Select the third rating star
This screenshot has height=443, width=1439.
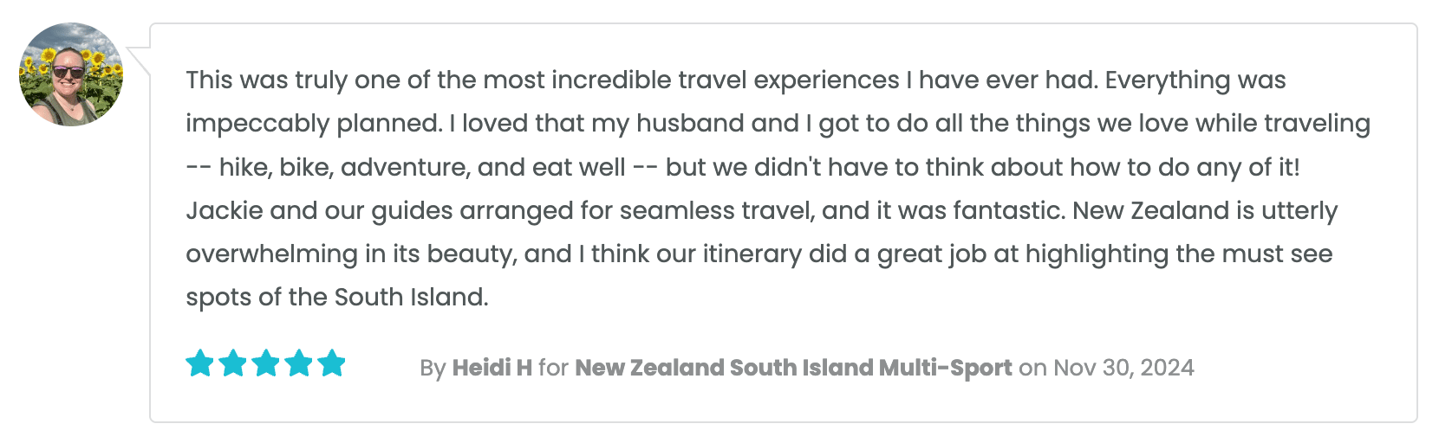coord(265,363)
